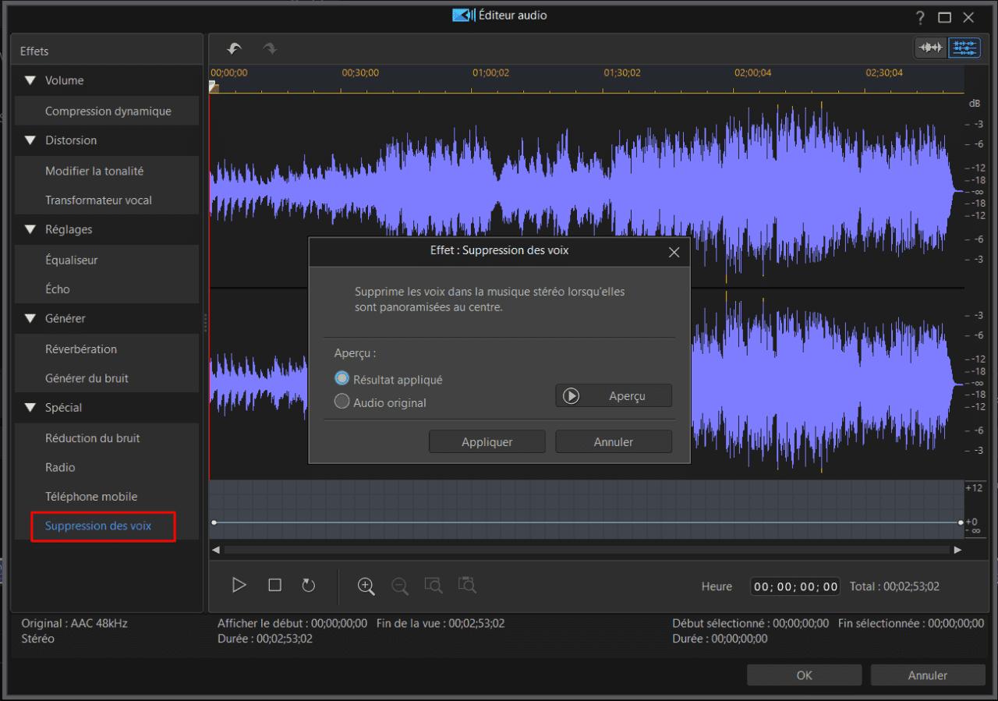Enable loop playback
Viewport: 998px width, 701px height.
pos(308,585)
